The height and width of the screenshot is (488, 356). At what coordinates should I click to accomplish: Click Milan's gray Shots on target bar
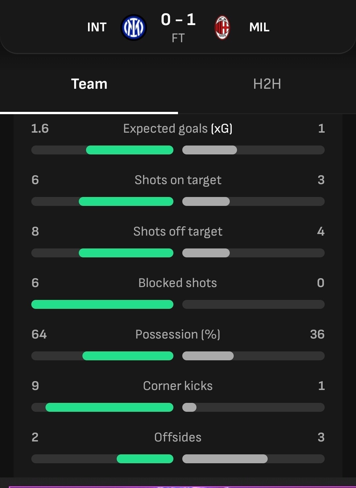pos(206,202)
